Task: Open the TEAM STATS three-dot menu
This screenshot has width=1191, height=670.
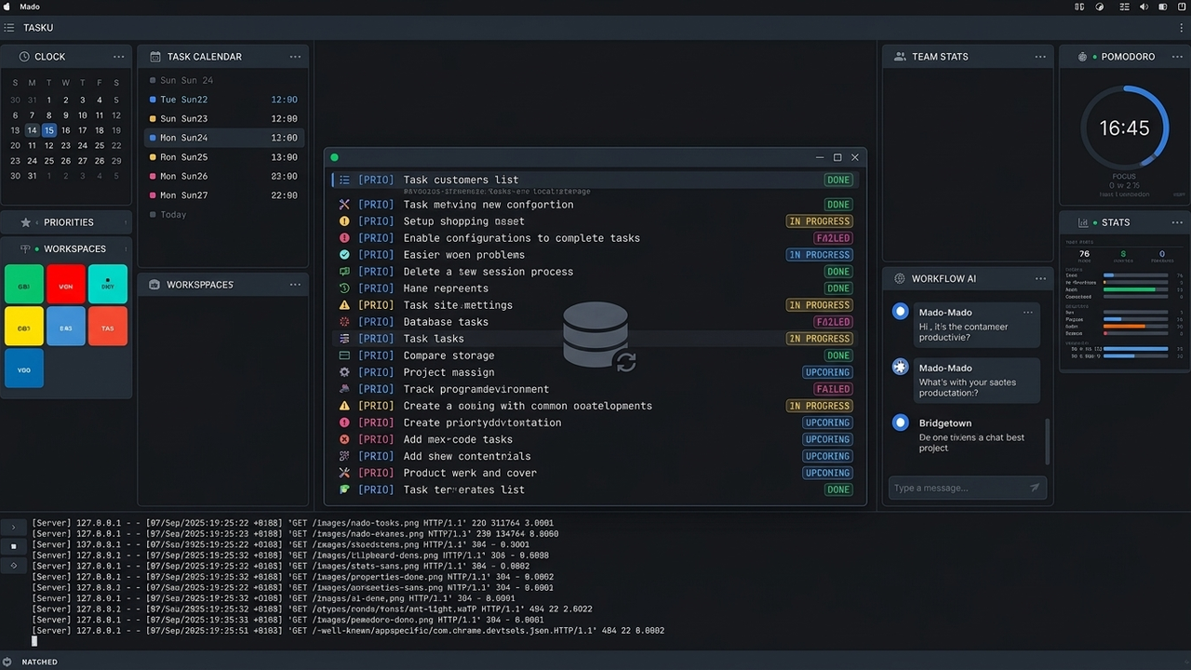Action: [x=1040, y=57]
